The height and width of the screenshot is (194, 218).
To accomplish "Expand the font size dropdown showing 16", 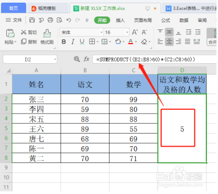I will 127,33.
